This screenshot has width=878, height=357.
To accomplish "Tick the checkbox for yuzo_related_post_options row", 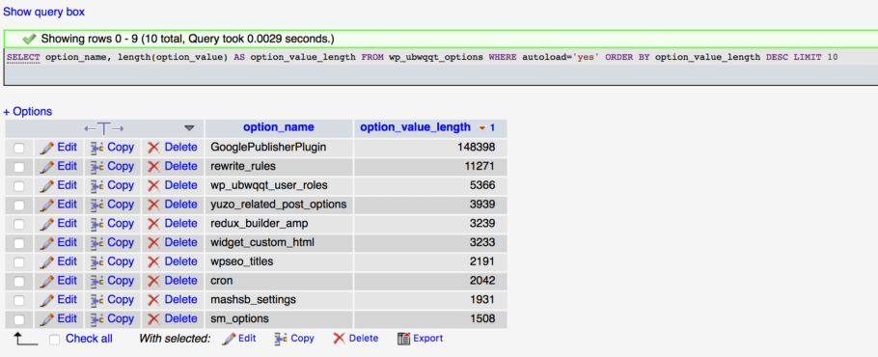I will (x=19, y=206).
